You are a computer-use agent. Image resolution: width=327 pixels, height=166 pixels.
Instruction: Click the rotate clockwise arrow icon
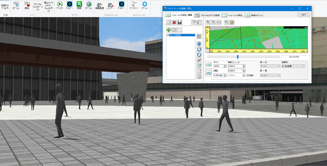(x=199, y=49)
